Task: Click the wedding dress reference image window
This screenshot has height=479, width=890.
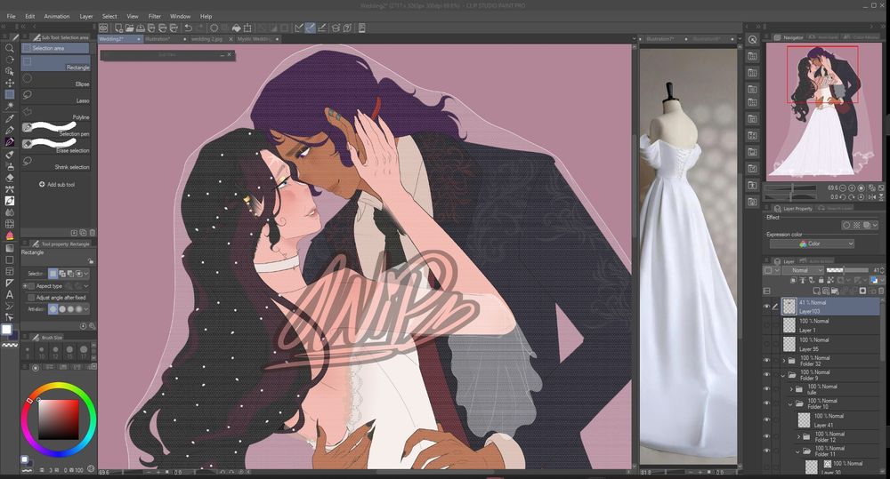Action: pyautogui.click(x=689, y=256)
